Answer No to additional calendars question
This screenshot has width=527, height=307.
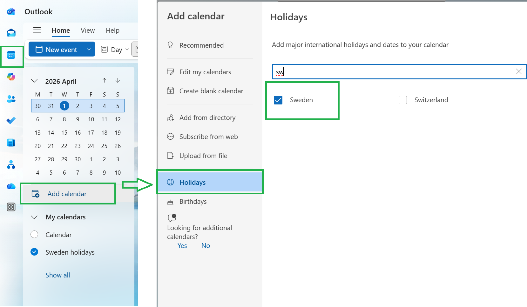click(x=206, y=246)
